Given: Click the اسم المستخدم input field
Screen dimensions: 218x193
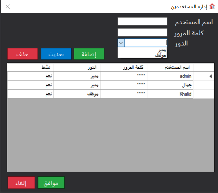Looking at the screenshot, I should point(142,21).
